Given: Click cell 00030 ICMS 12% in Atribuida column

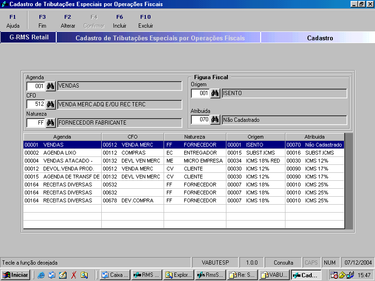Looking at the screenshot, I should click(315, 161).
